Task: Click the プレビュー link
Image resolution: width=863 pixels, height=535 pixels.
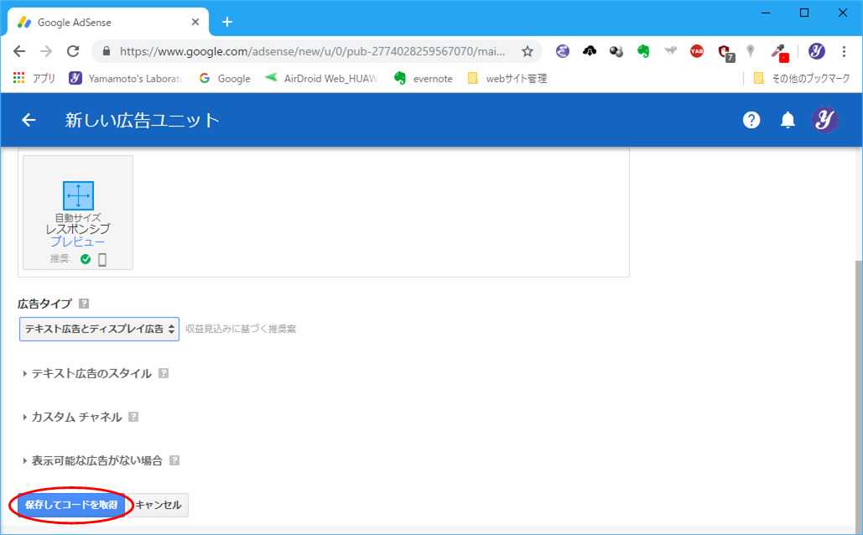Action: coord(78,242)
